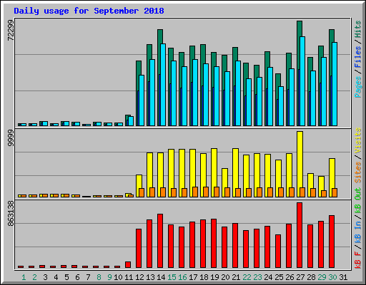The height and width of the screenshot is (285, 366).
Task: Click the small red kB bar for day 11
Action: click(x=128, y=265)
